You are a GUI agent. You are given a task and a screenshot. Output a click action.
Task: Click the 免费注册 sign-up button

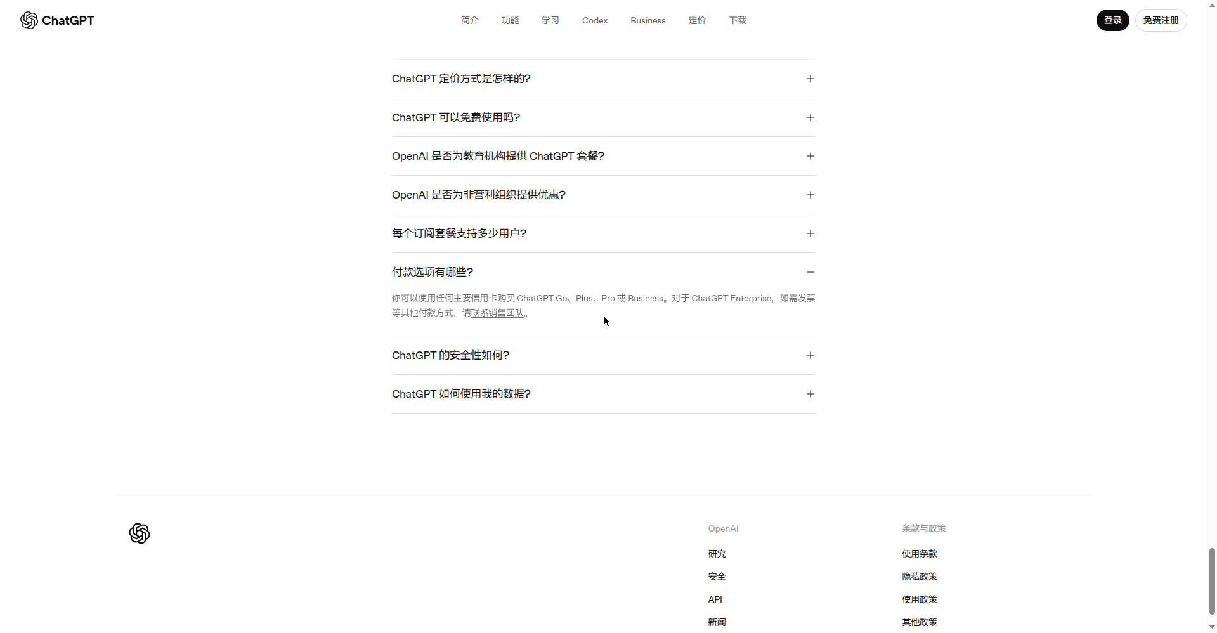[1161, 20]
